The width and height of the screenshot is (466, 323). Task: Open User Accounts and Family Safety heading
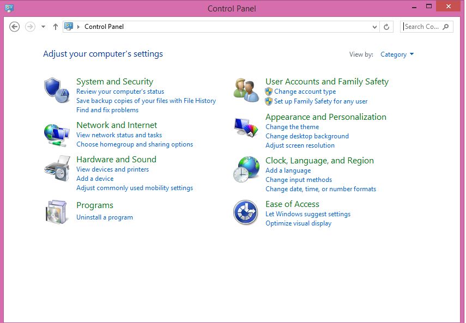point(327,81)
